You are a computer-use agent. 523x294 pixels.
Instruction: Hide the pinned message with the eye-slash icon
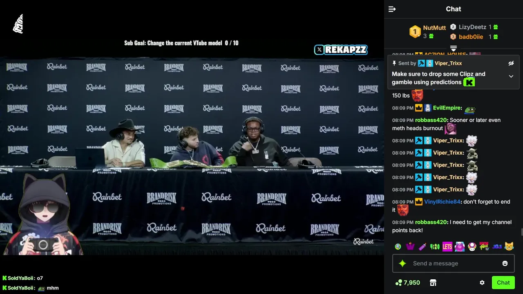click(511, 63)
